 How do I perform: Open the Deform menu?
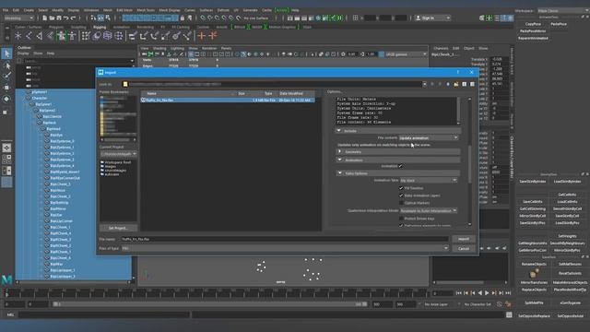point(223,10)
